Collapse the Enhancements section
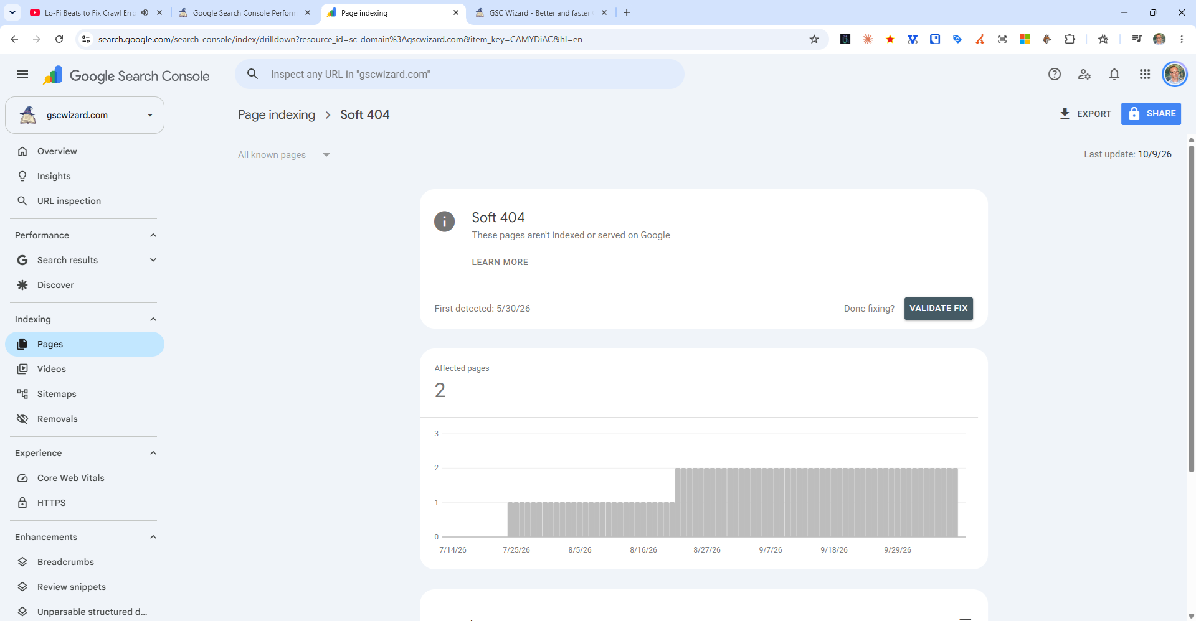 153,537
